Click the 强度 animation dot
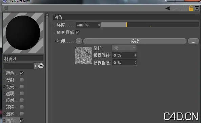The height and width of the screenshot is (123, 201). [55, 25]
